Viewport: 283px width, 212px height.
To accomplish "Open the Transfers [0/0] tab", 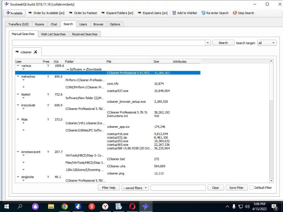I will coord(19,24).
